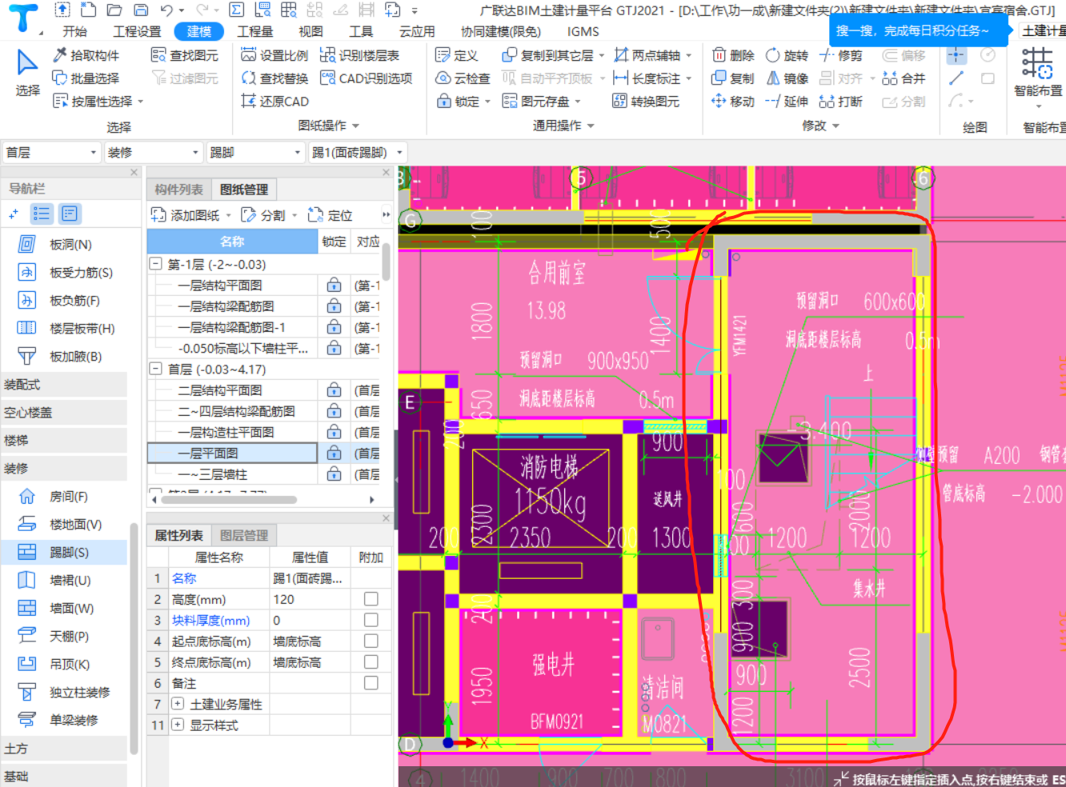The width and height of the screenshot is (1066, 787).
Task: Toggle checkbox for 块料厚度(mm) row
Action: pyautogui.click(x=371, y=620)
